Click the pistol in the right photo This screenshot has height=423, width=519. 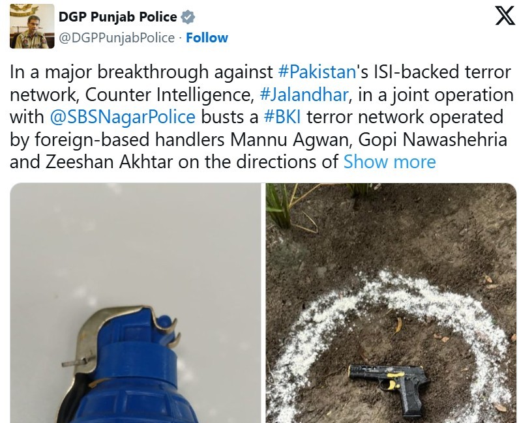click(389, 388)
